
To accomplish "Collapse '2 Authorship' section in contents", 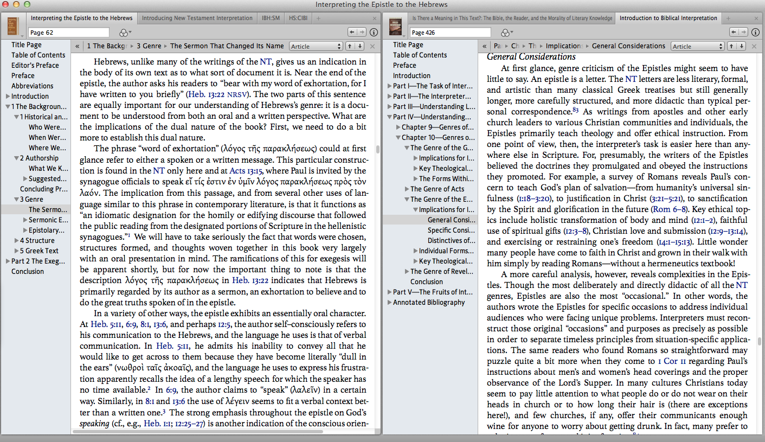I will pos(16,158).
